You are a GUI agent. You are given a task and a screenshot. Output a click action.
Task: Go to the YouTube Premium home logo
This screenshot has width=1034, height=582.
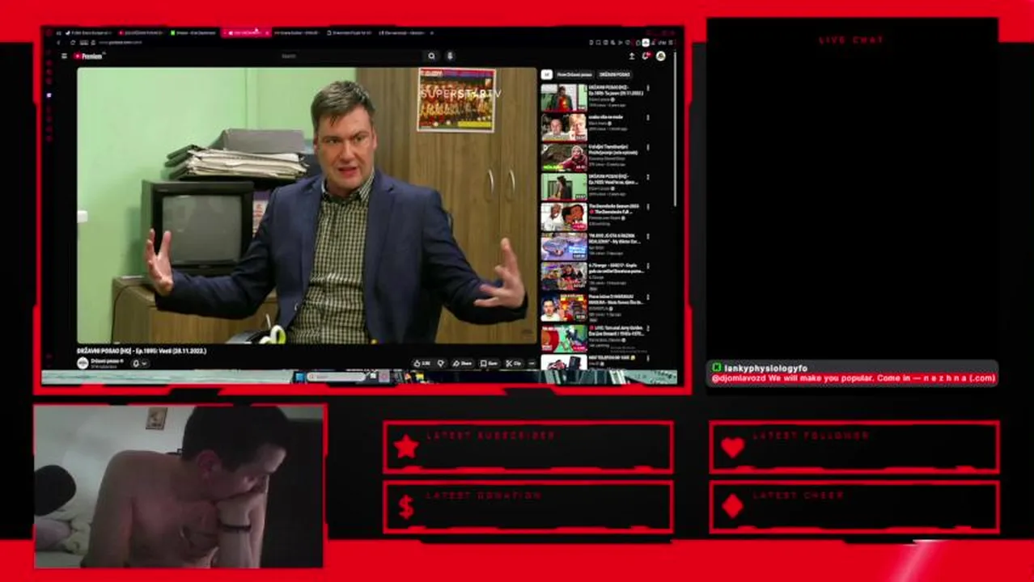click(x=90, y=56)
